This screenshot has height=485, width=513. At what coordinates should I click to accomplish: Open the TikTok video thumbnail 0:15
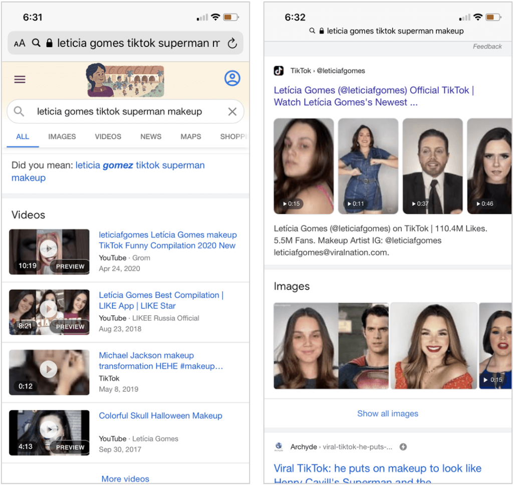click(x=304, y=166)
